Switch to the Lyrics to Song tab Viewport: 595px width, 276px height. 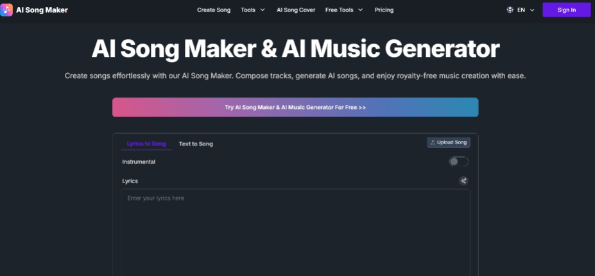pos(146,144)
